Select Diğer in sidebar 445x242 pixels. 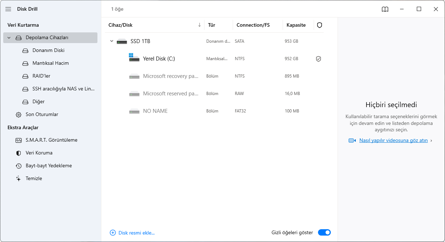click(x=39, y=102)
